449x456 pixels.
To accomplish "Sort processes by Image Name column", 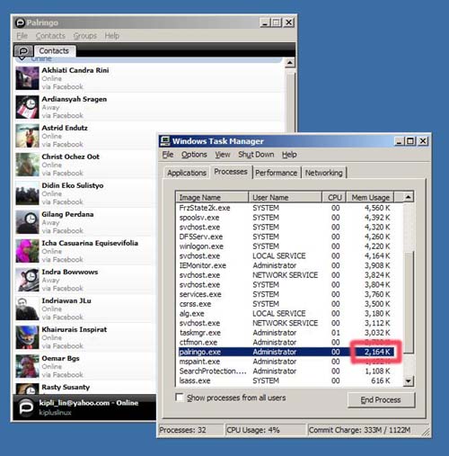I will tap(212, 197).
